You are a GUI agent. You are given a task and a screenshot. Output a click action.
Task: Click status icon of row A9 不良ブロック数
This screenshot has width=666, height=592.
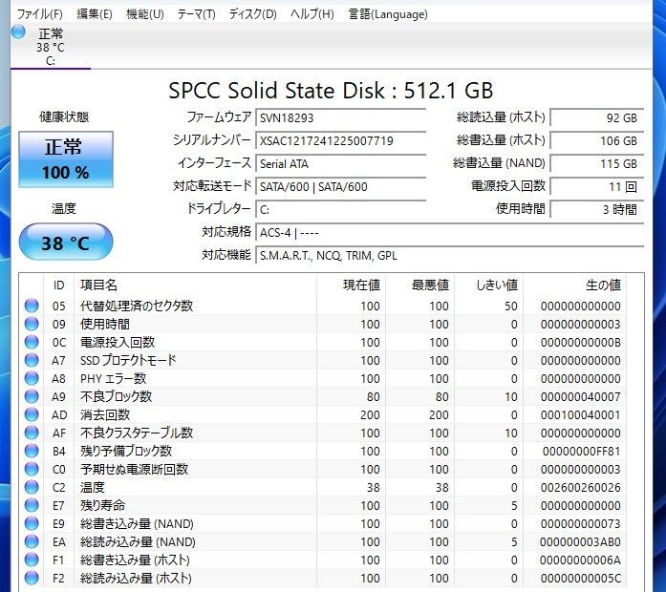(x=32, y=396)
